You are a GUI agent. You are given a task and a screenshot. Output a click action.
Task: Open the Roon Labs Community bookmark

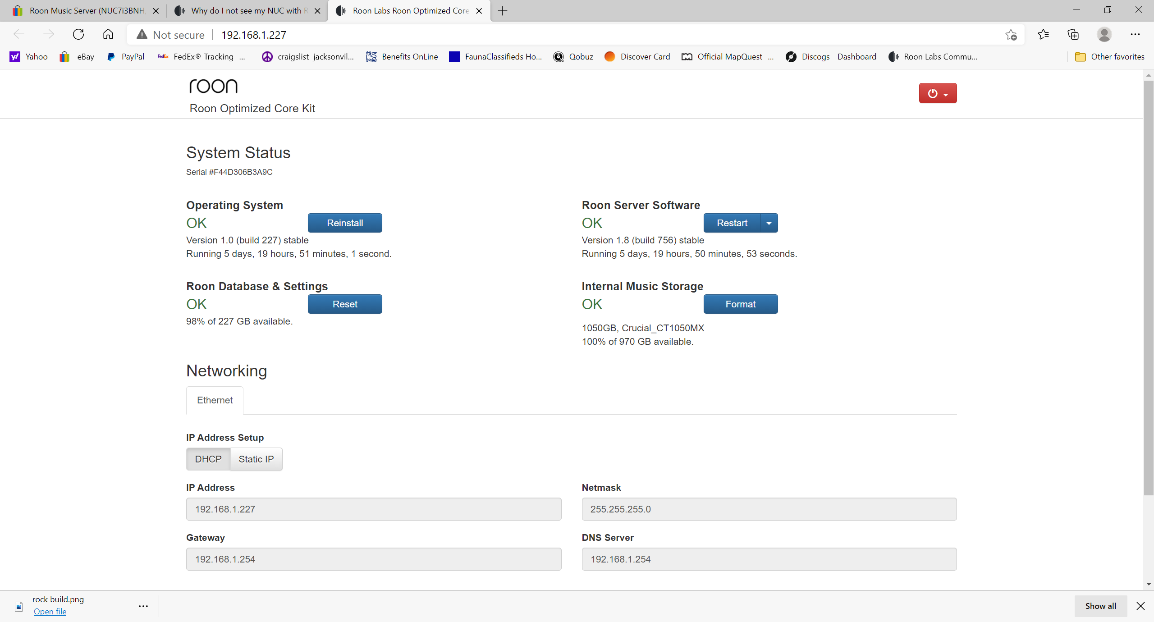(933, 57)
